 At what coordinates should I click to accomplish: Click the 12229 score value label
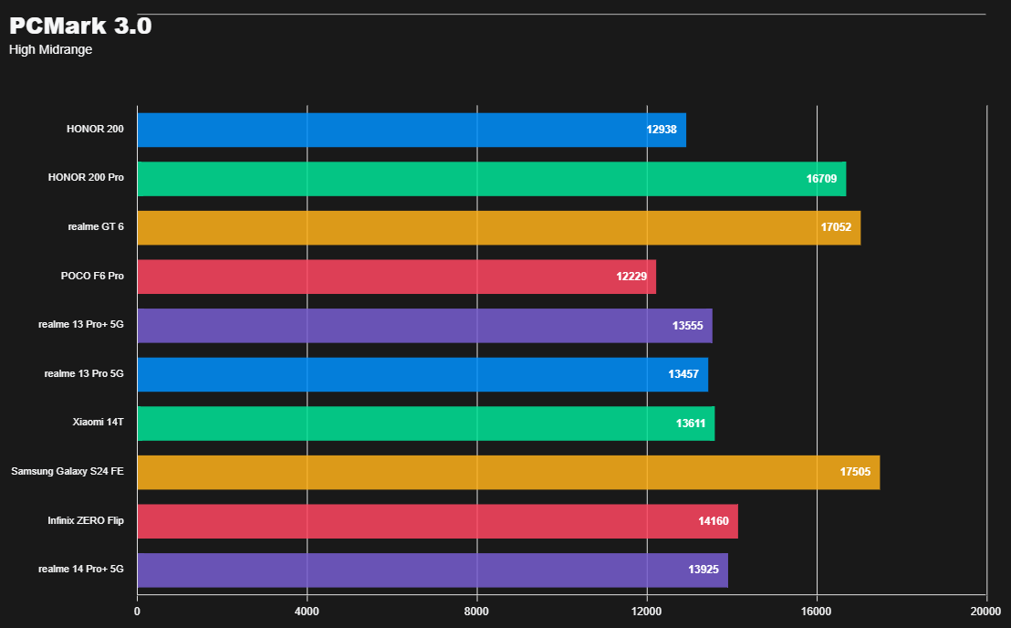(x=631, y=277)
